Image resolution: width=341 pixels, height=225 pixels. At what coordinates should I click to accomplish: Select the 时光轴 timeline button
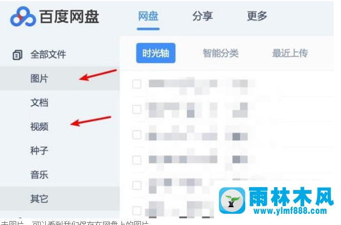pos(155,53)
